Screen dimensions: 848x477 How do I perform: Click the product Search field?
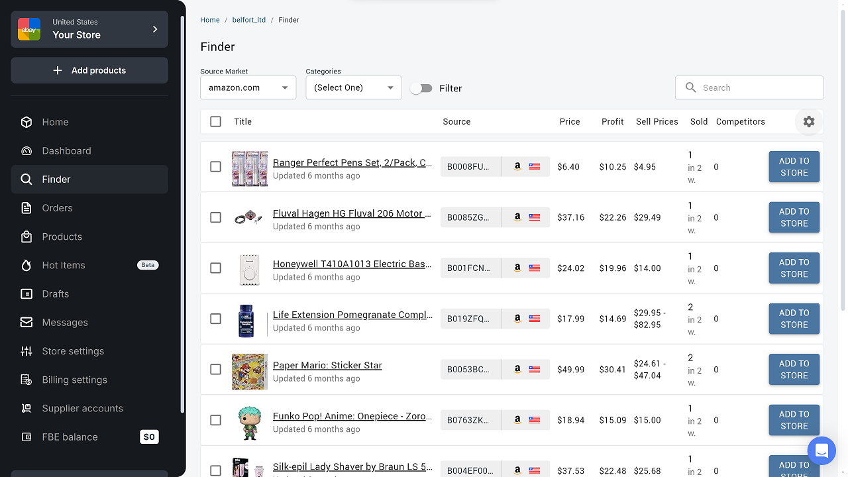(x=749, y=87)
